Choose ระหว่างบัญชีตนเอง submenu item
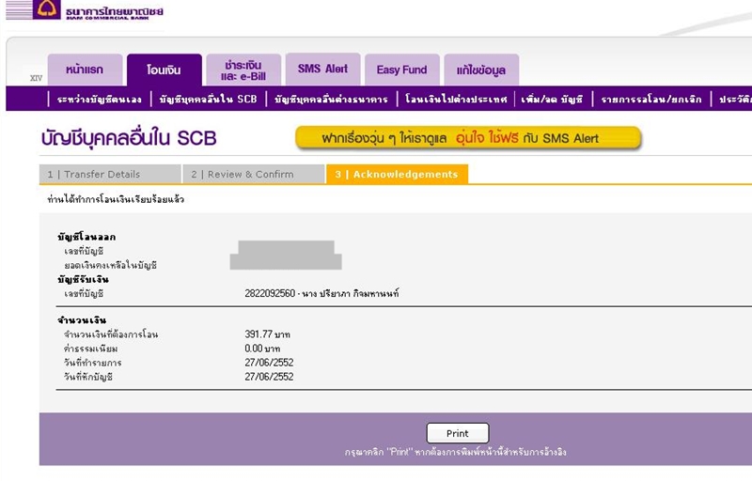The height and width of the screenshot is (481, 752). pos(100,100)
